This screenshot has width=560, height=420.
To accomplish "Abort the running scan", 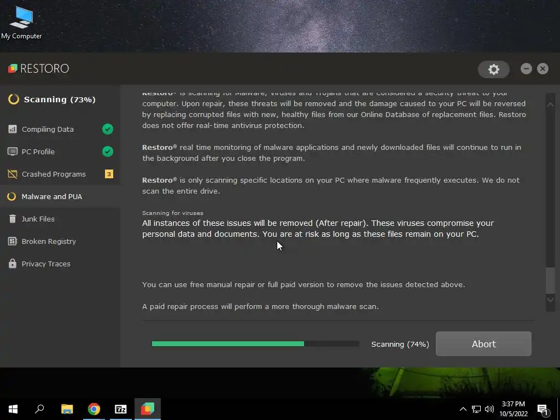I will point(483,343).
